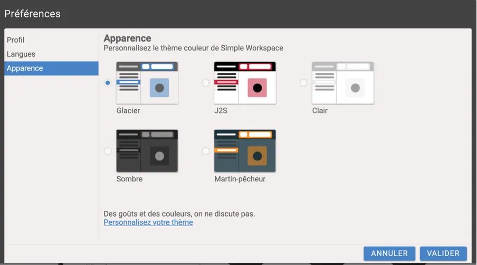Click the Sombre text label
The image size is (477, 265).
pyautogui.click(x=129, y=179)
